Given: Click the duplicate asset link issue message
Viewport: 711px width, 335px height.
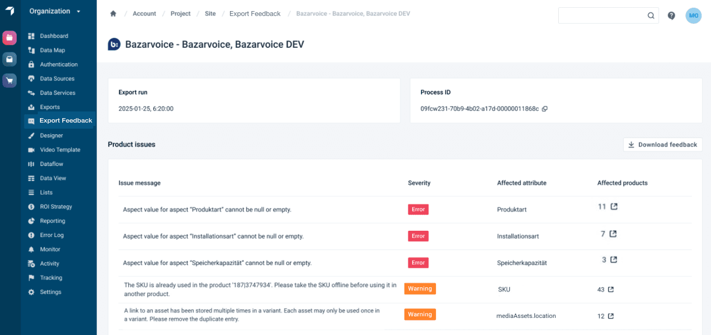Looking at the screenshot, I should point(252,315).
